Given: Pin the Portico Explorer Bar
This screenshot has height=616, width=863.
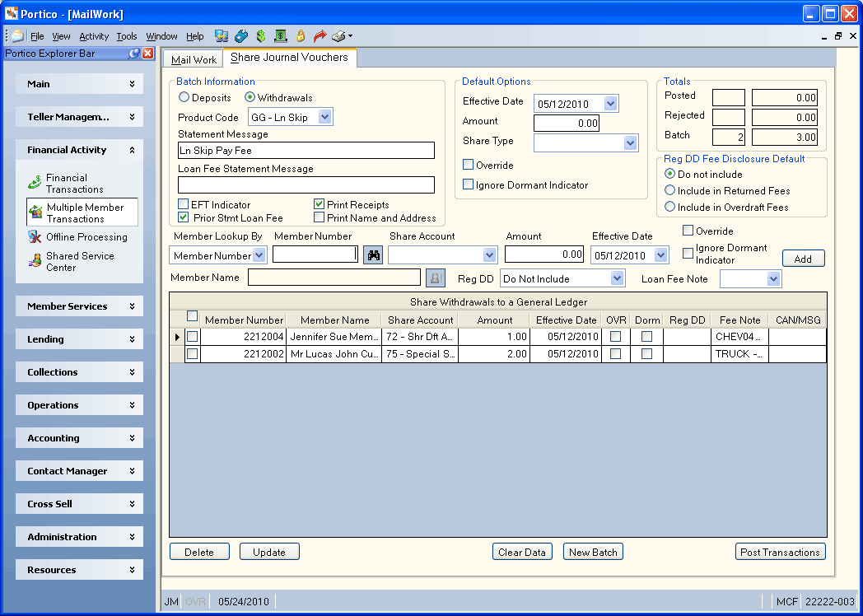Looking at the screenshot, I should (133, 54).
